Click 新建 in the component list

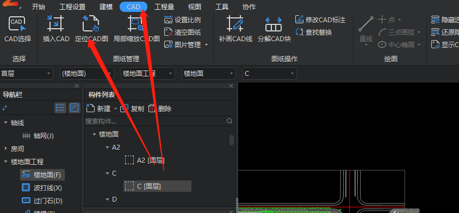click(98, 109)
